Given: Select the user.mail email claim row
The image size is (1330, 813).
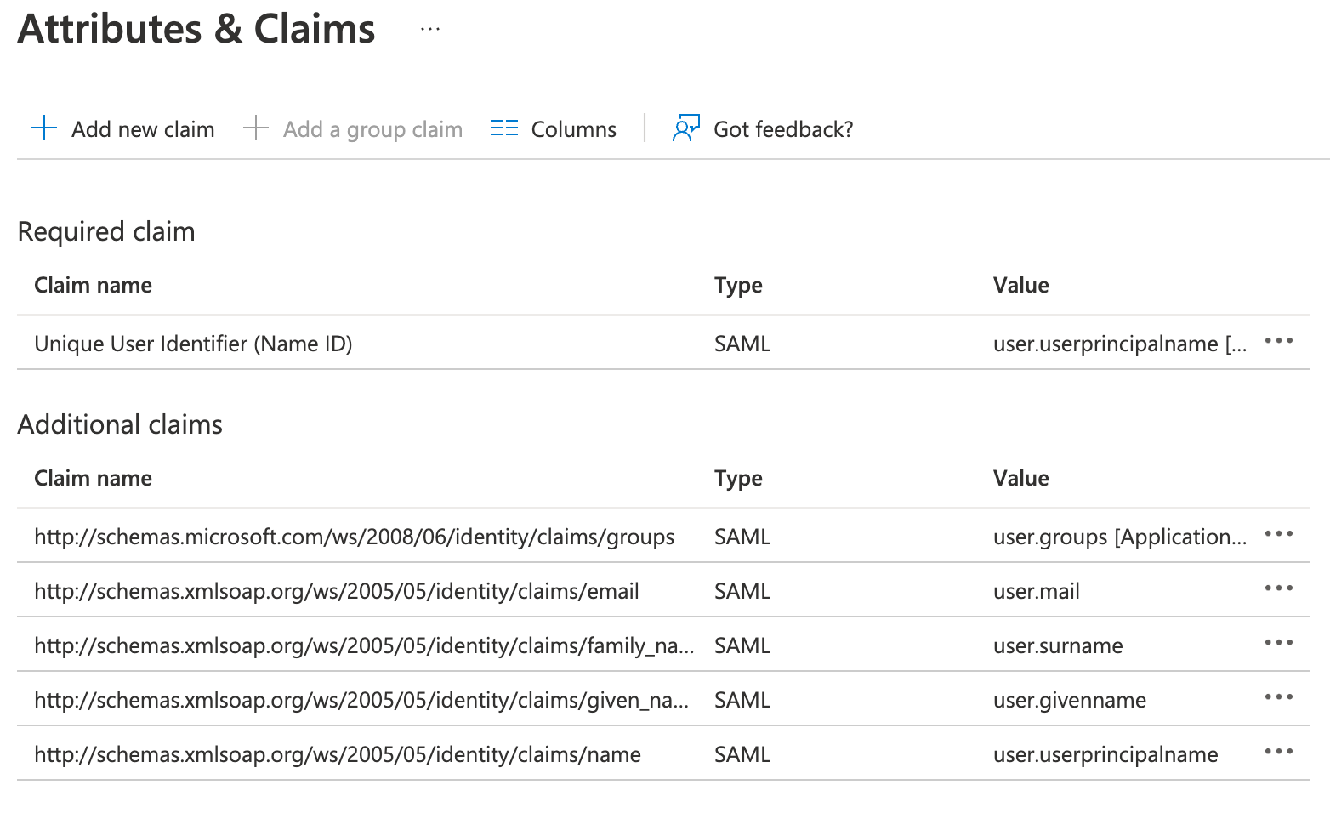Looking at the screenshot, I should 1036,590.
